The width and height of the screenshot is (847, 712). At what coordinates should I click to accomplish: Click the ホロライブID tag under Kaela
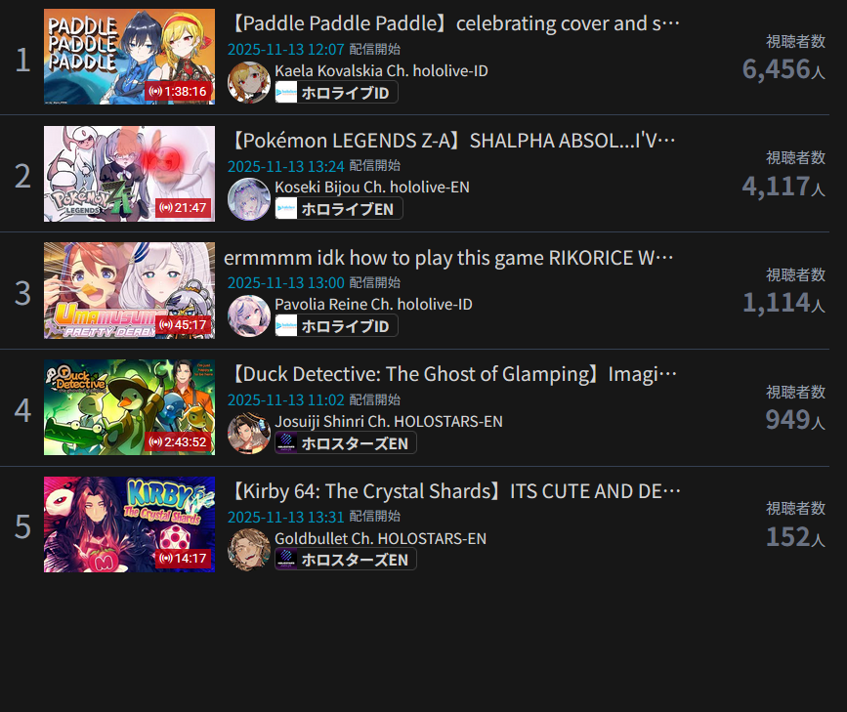[x=336, y=93]
